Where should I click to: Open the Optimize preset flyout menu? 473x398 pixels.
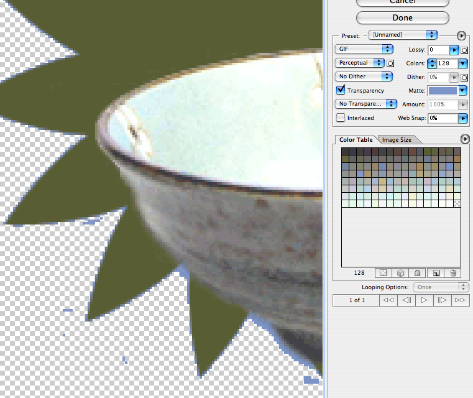[461, 35]
